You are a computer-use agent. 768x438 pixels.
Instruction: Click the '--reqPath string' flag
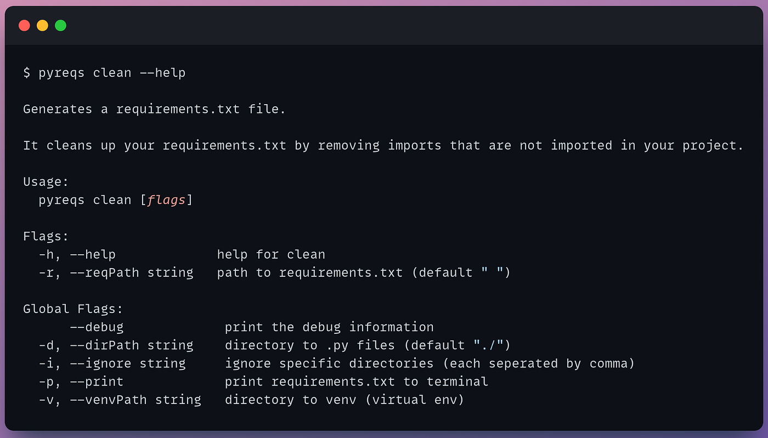[132, 272]
